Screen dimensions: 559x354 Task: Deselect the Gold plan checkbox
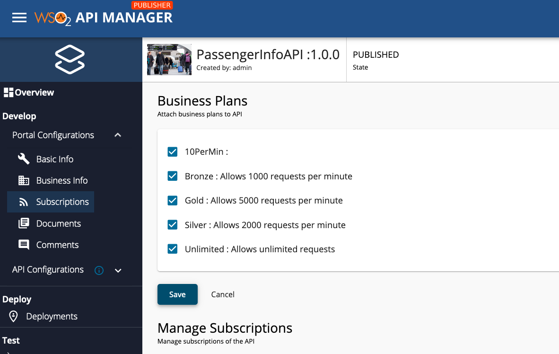pyautogui.click(x=173, y=200)
